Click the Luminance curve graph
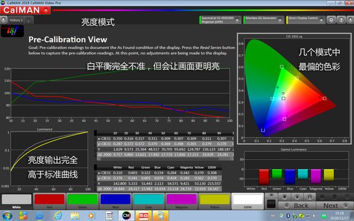This screenshot has width=354, height=221. coord(49,159)
